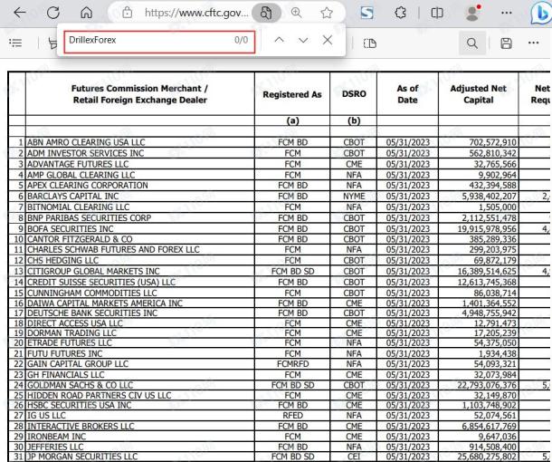Click CITIGROUP GLOBAL MARKETS INC
The height and width of the screenshot is (462, 552).
click(93, 272)
